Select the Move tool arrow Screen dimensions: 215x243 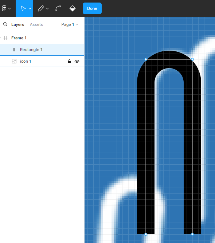pyautogui.click(x=23, y=8)
